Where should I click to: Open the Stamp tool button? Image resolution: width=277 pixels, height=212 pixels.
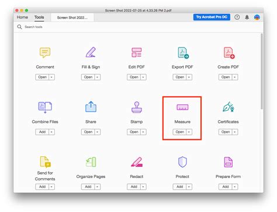coord(134,132)
